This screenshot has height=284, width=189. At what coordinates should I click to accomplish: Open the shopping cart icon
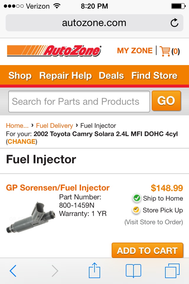click(x=165, y=51)
